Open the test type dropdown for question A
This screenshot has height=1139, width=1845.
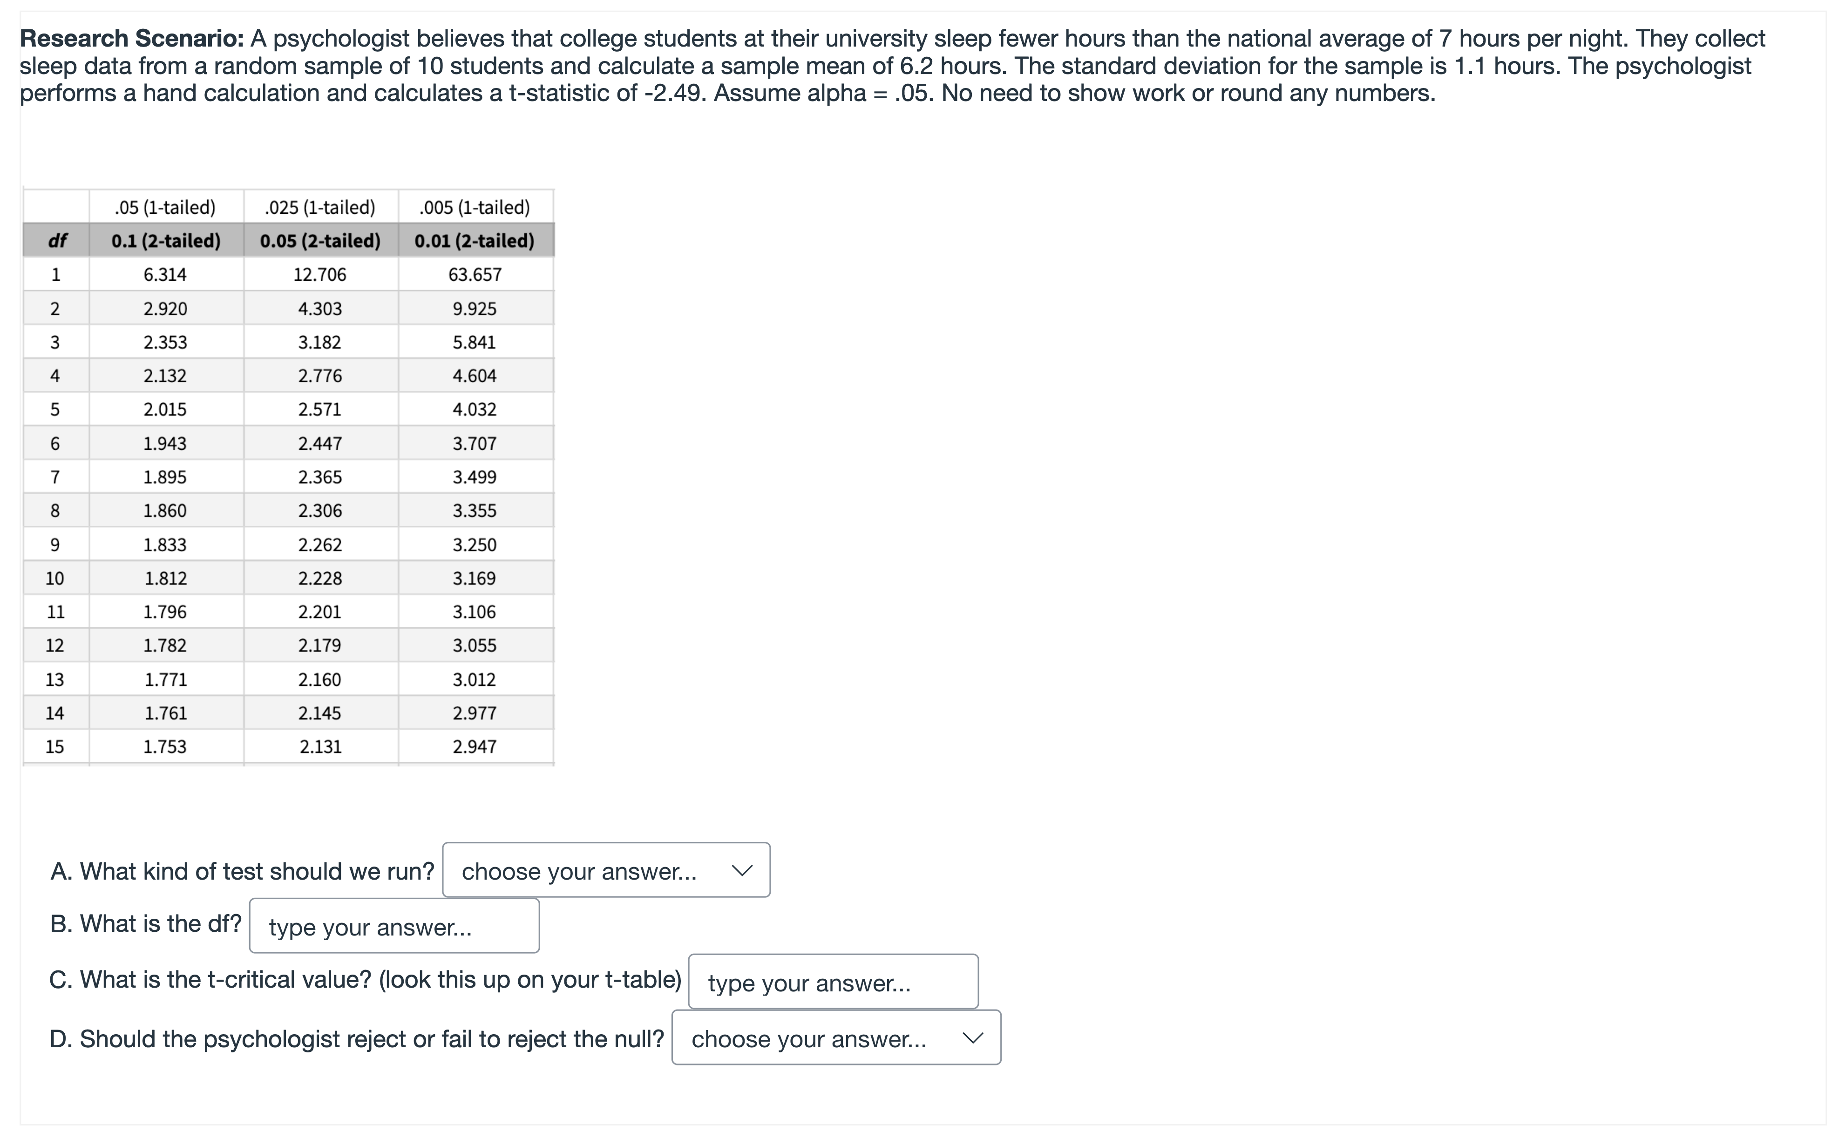[606, 870]
